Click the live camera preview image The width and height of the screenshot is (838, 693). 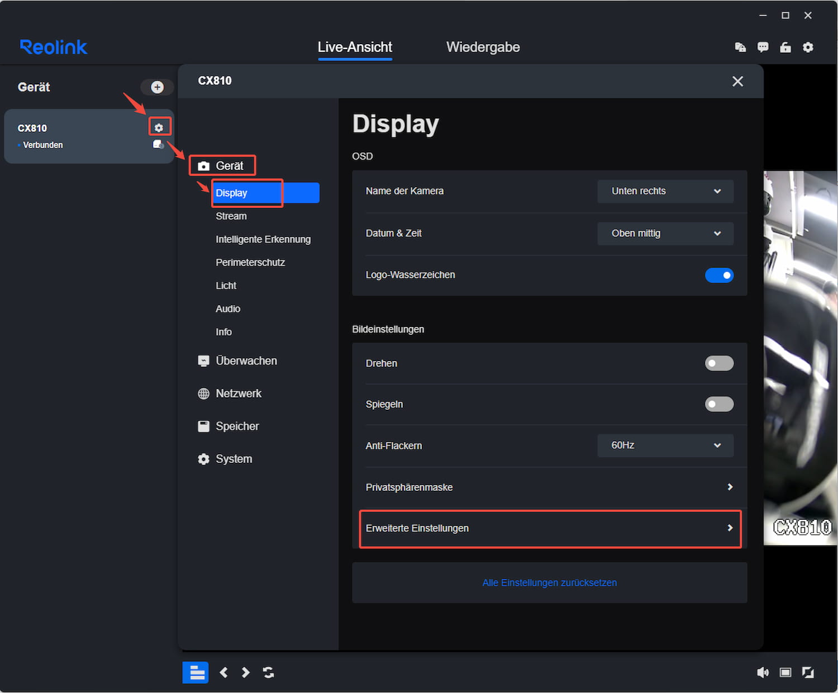click(x=801, y=358)
